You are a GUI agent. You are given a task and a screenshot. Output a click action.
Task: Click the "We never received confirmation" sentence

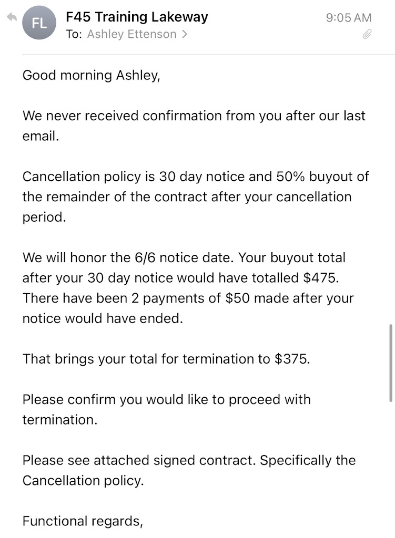[x=194, y=116]
